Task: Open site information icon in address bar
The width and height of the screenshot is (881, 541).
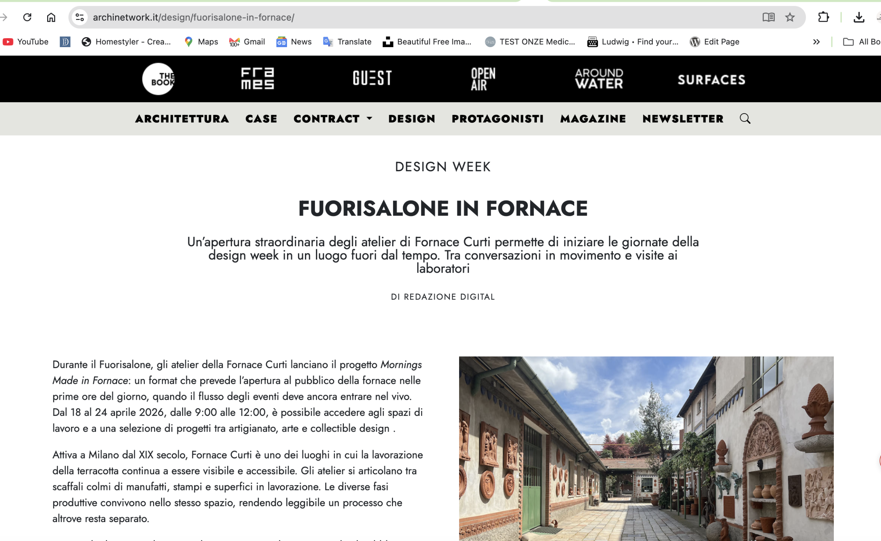Action: (79, 17)
